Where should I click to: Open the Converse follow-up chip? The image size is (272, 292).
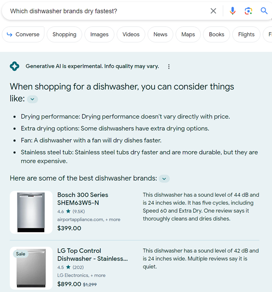[x=24, y=35]
